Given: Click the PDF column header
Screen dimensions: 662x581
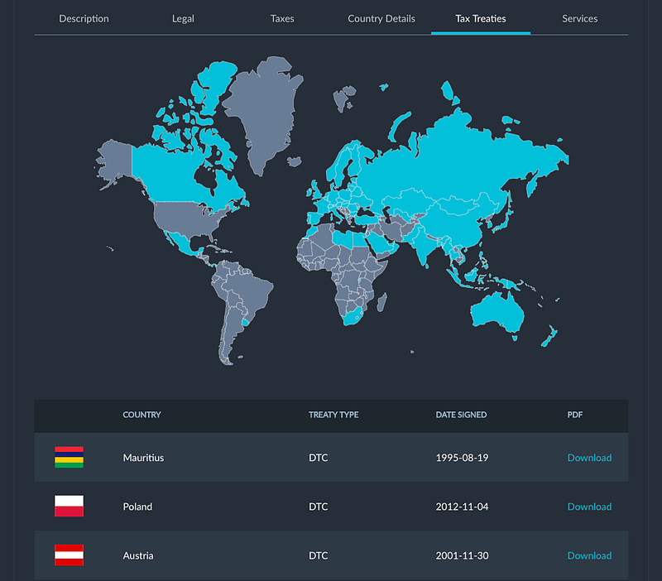Looking at the screenshot, I should [574, 415].
